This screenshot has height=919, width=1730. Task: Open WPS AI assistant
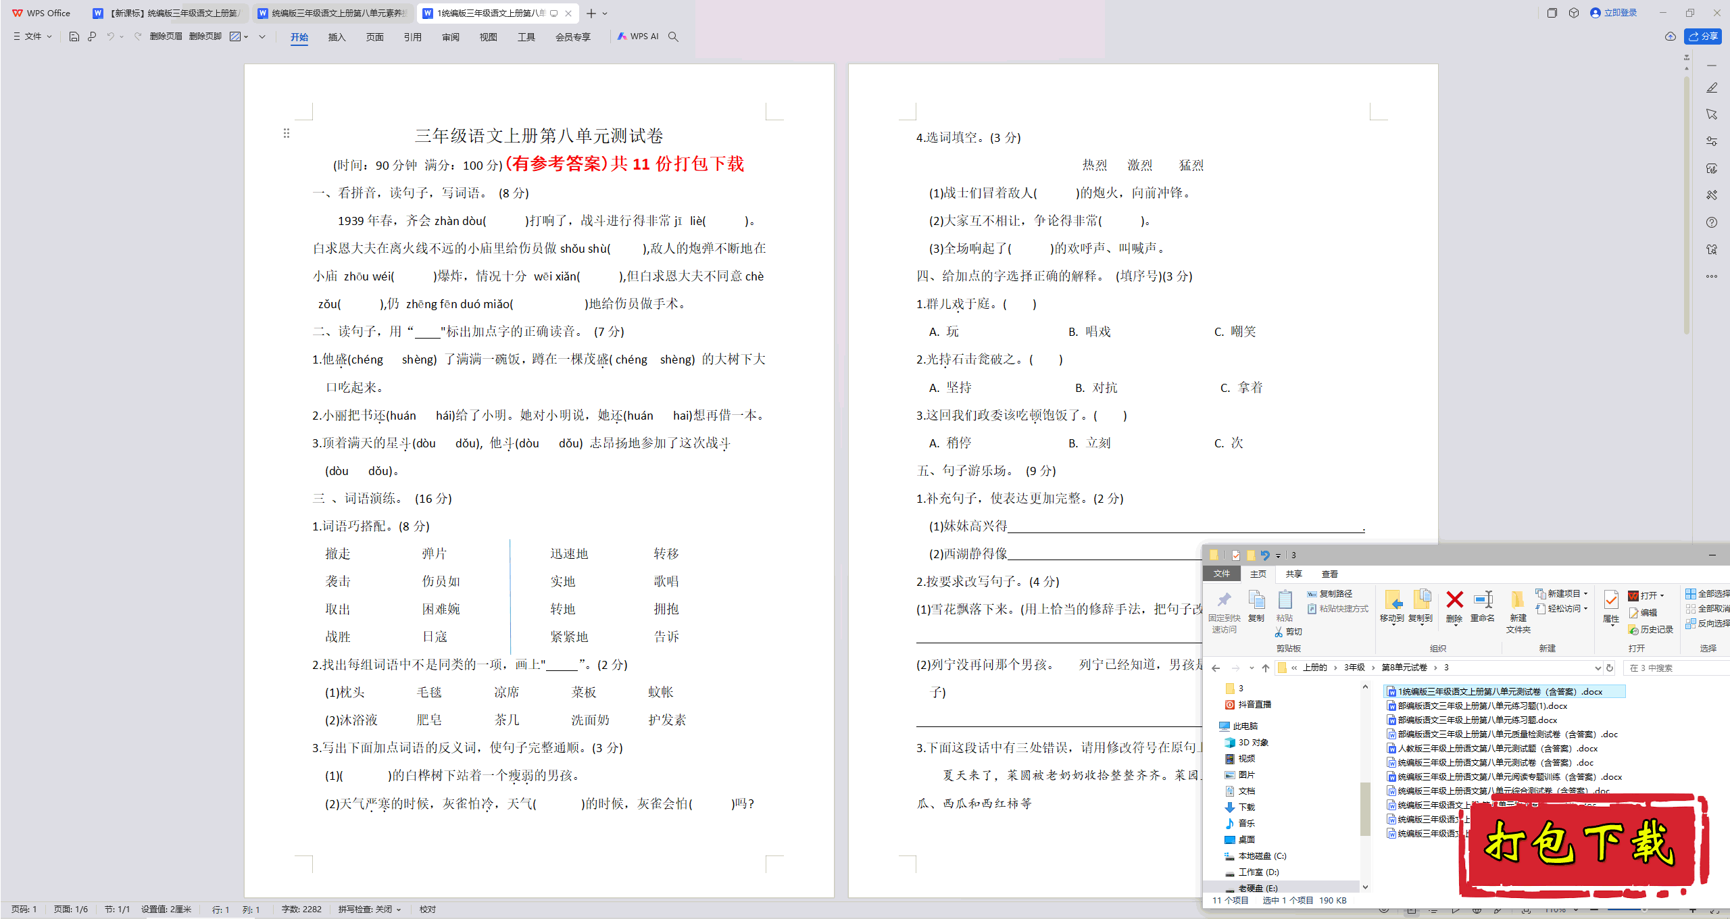(x=638, y=36)
